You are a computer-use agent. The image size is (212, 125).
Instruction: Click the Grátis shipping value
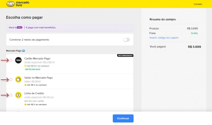[x=194, y=33]
